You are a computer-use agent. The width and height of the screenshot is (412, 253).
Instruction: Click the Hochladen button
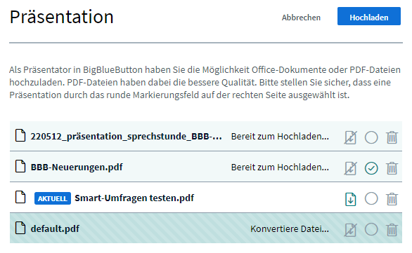[x=369, y=16]
